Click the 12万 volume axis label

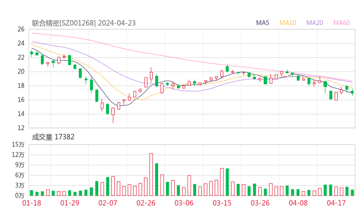pos(18,155)
